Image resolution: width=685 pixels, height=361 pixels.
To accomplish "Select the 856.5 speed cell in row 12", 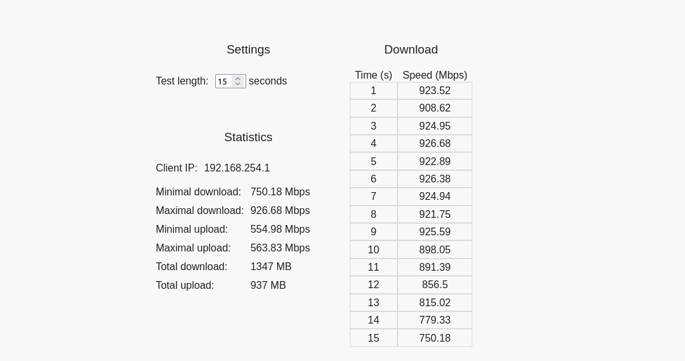I will tap(435, 284).
